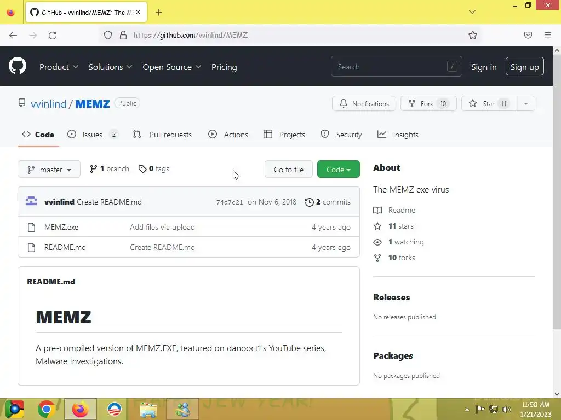This screenshot has width=561, height=420.
Task: Click the Notifications button
Action: 364,103
